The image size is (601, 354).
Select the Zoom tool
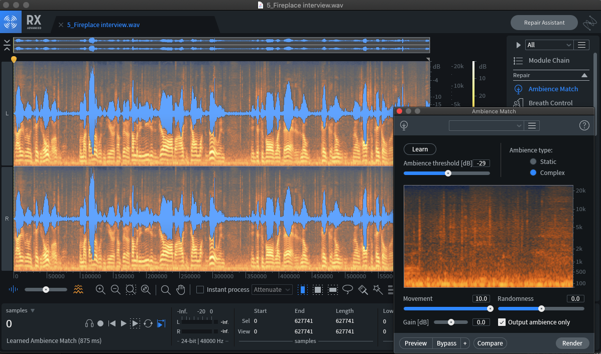pyautogui.click(x=166, y=290)
